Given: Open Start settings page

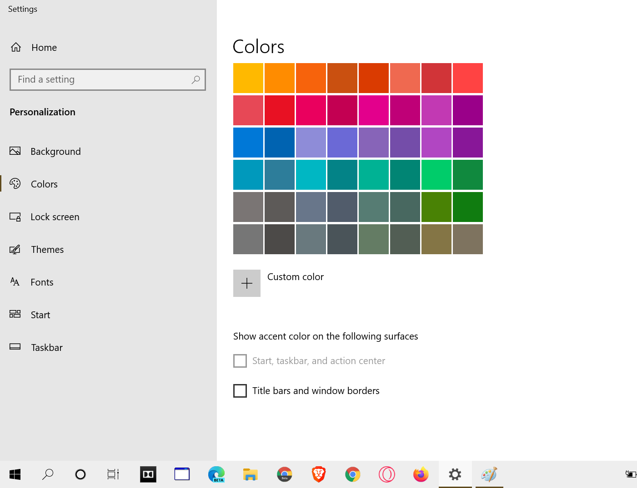Looking at the screenshot, I should pyautogui.click(x=40, y=315).
